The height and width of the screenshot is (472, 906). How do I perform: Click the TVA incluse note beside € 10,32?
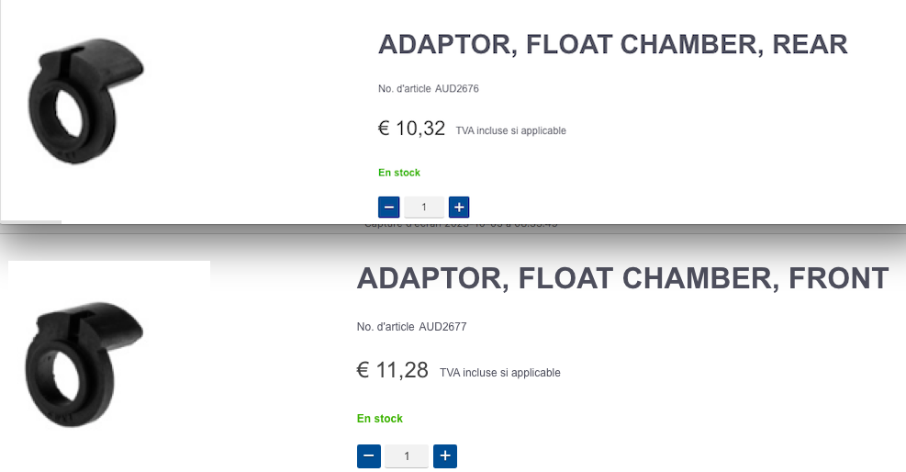pos(510,131)
